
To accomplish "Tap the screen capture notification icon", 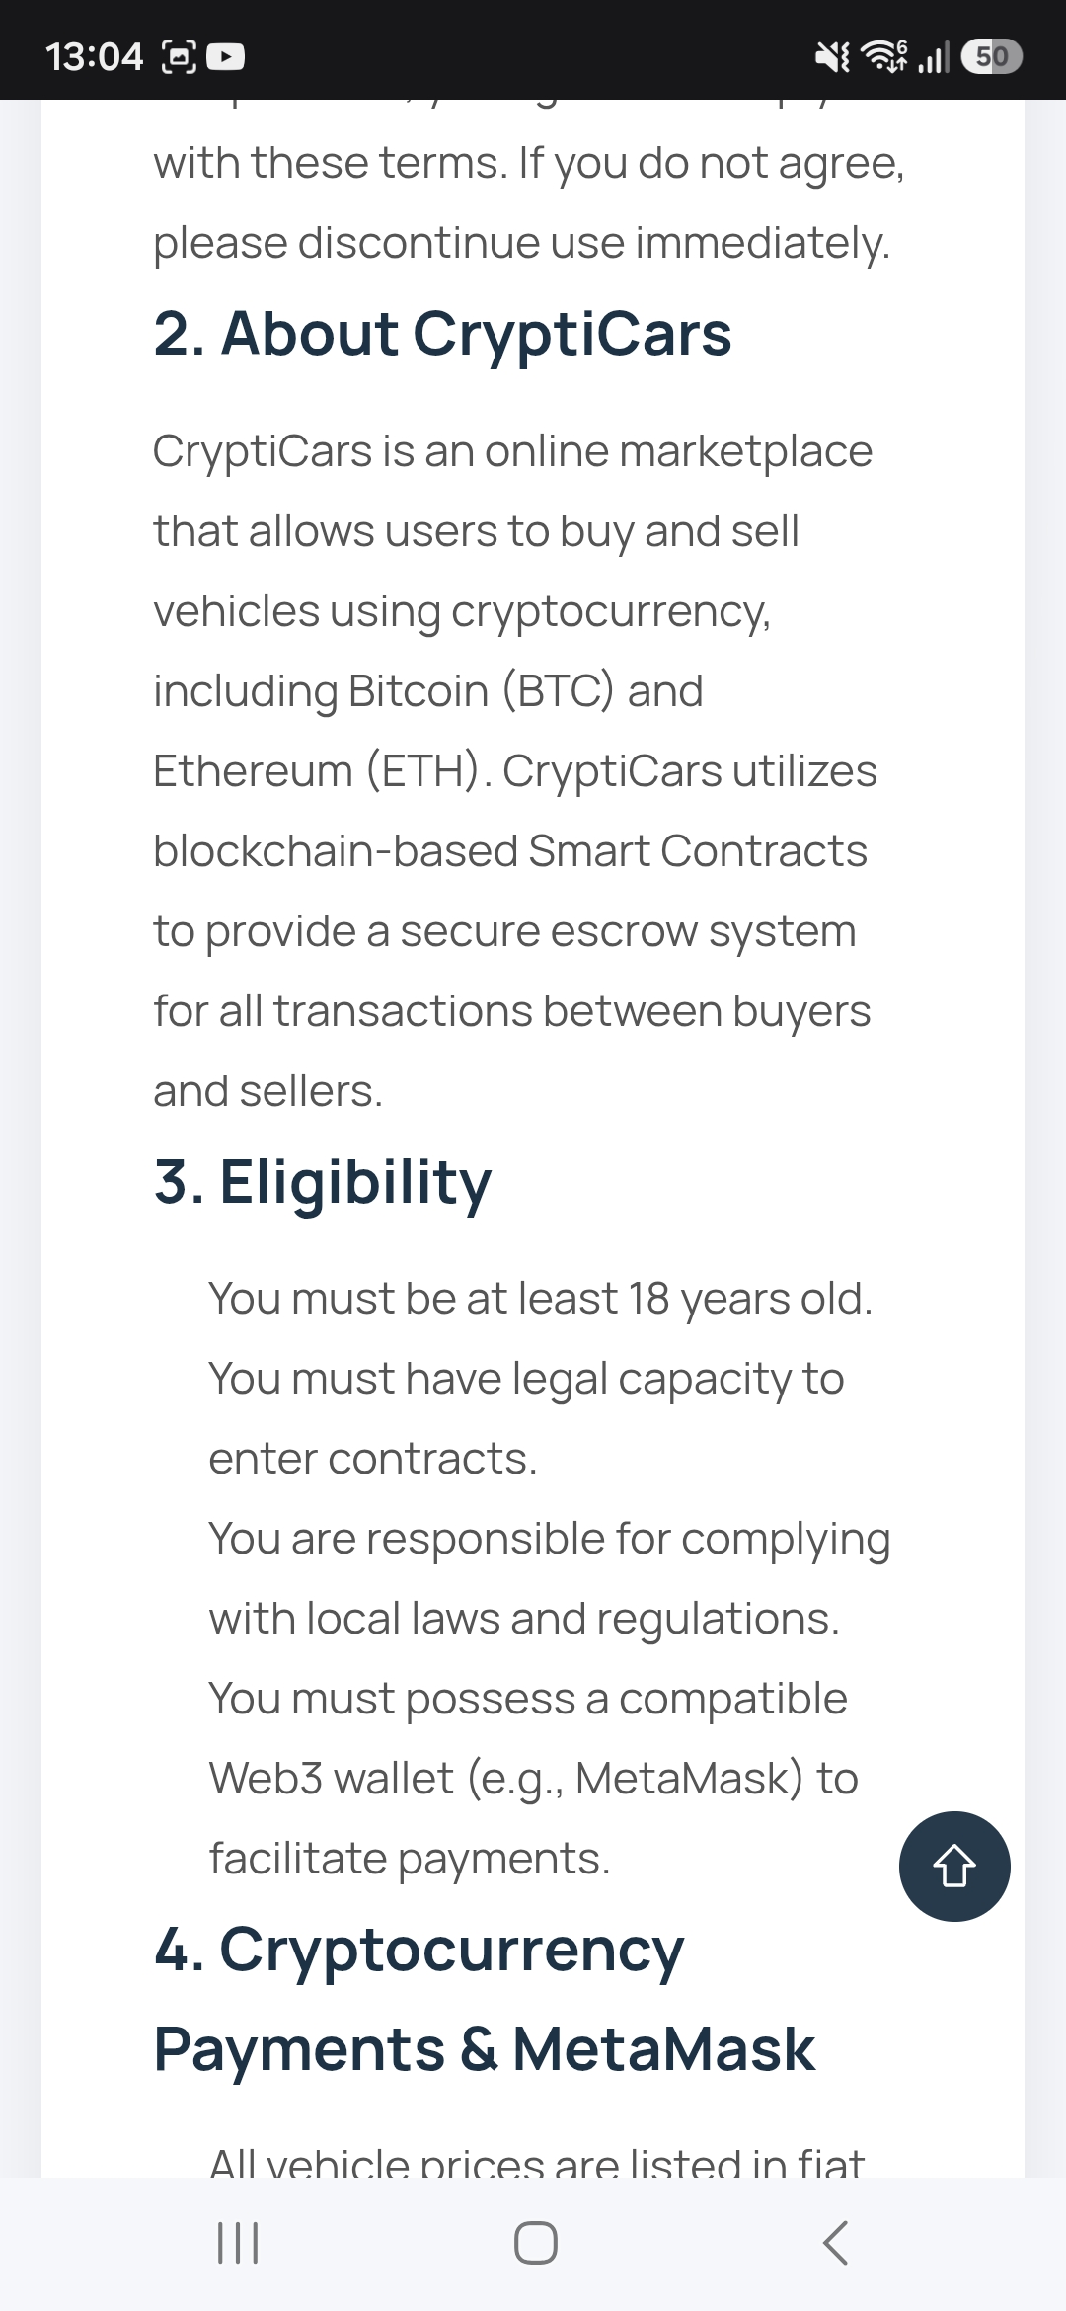I will 179,56.
